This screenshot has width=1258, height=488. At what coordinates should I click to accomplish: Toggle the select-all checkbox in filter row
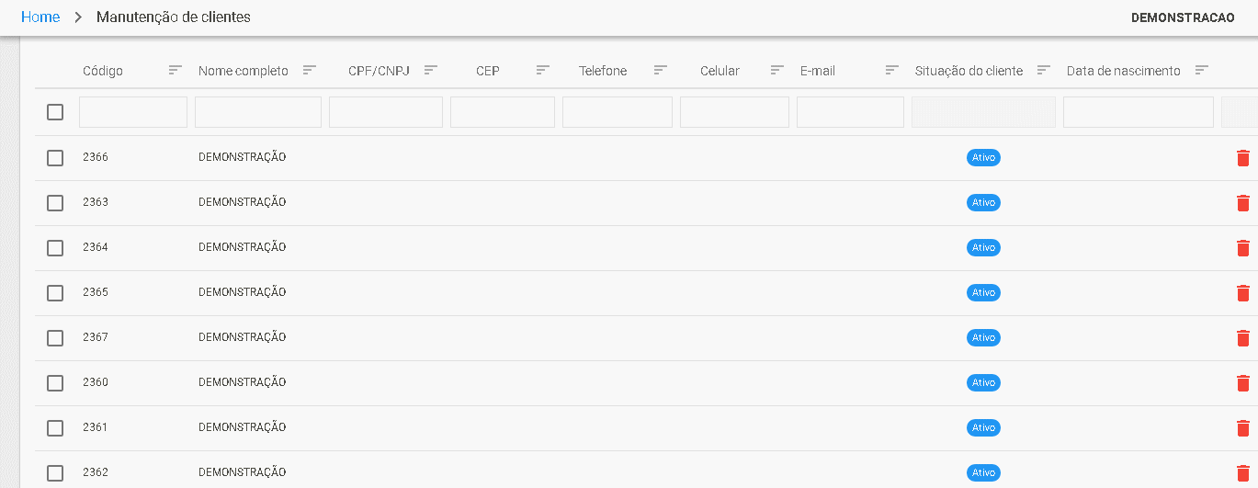[55, 112]
